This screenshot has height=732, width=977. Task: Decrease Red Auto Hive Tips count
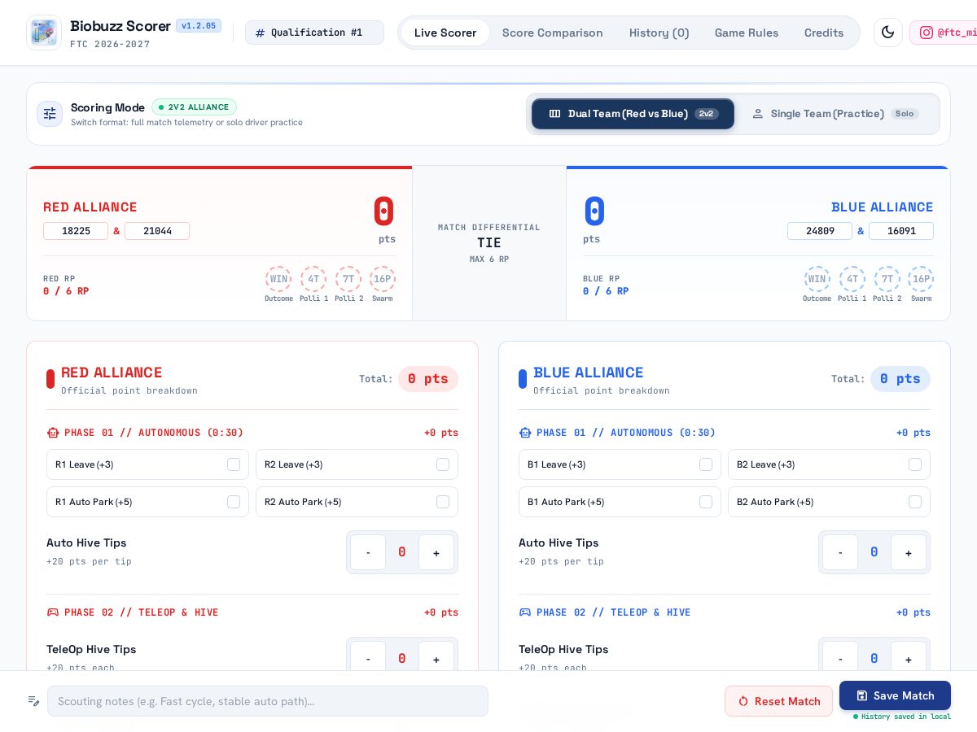[x=368, y=552]
